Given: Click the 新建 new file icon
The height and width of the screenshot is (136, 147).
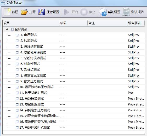Looking at the screenshot, I should pos(7,12).
